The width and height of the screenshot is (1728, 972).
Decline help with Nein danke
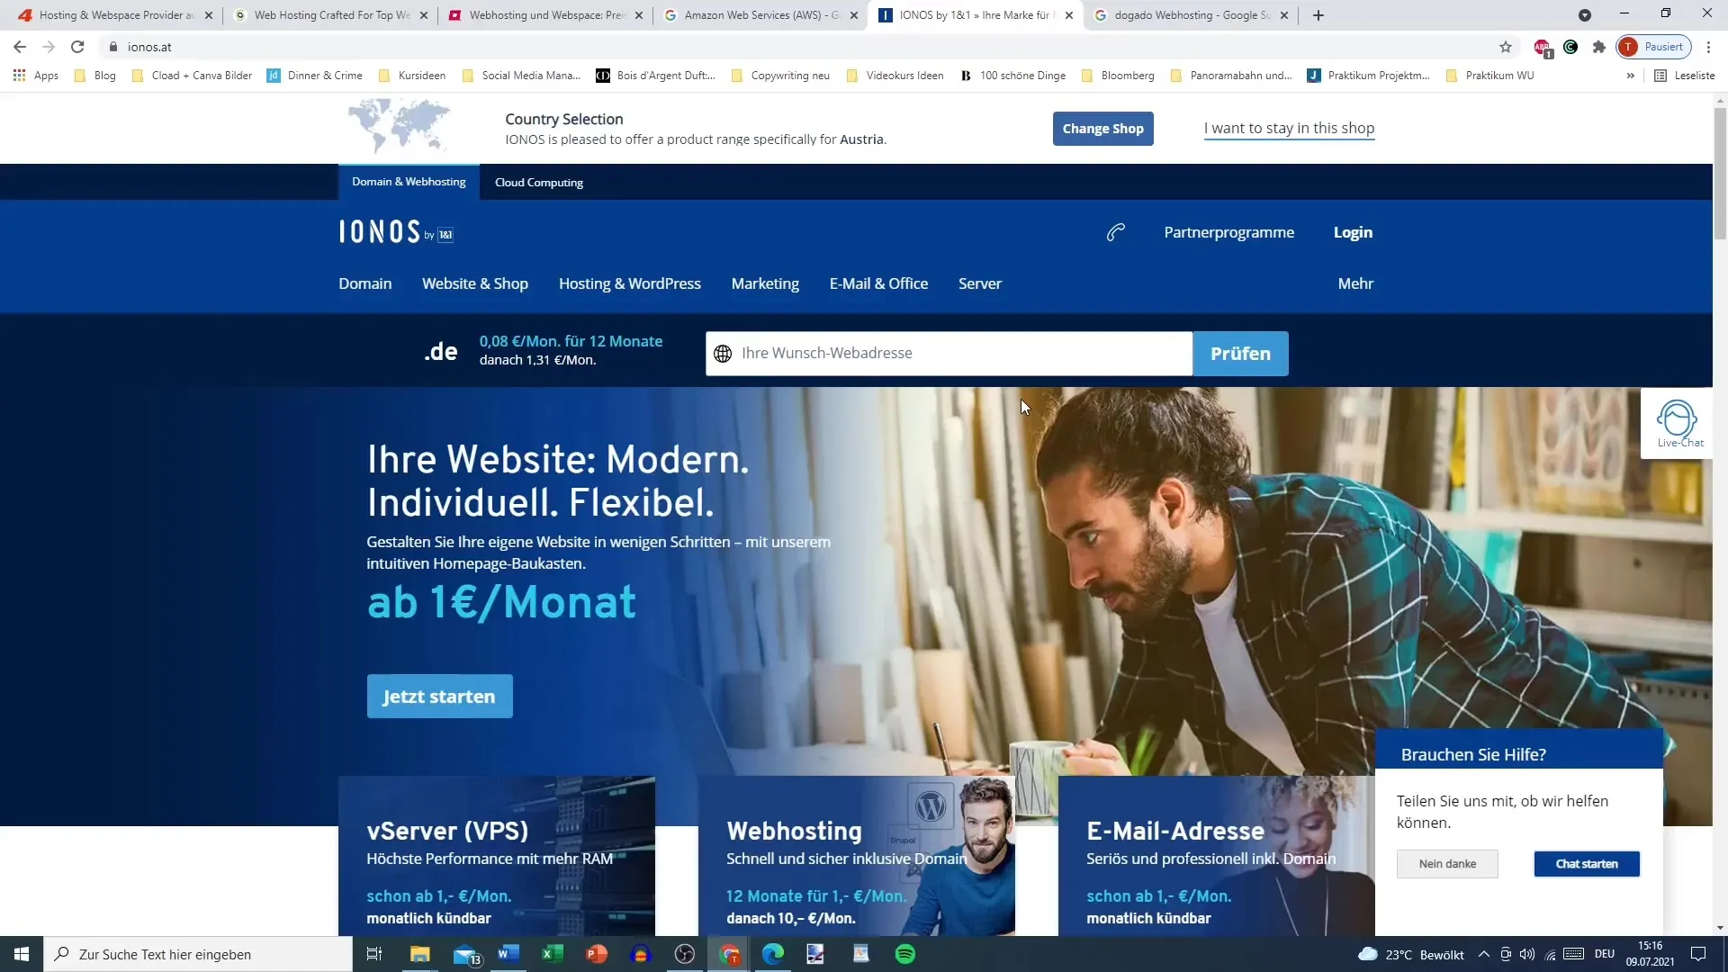pyautogui.click(x=1447, y=864)
